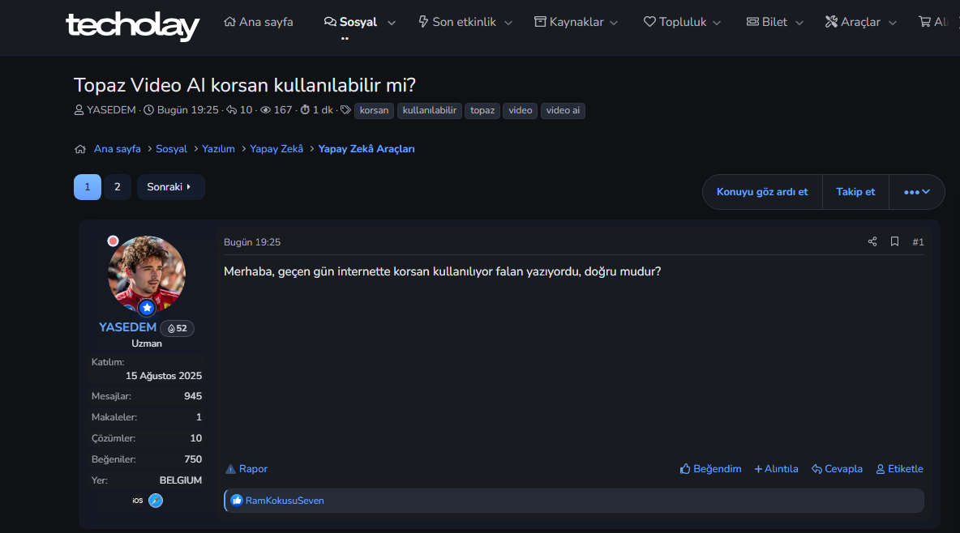Open the Sosyal menu item

coord(350,22)
